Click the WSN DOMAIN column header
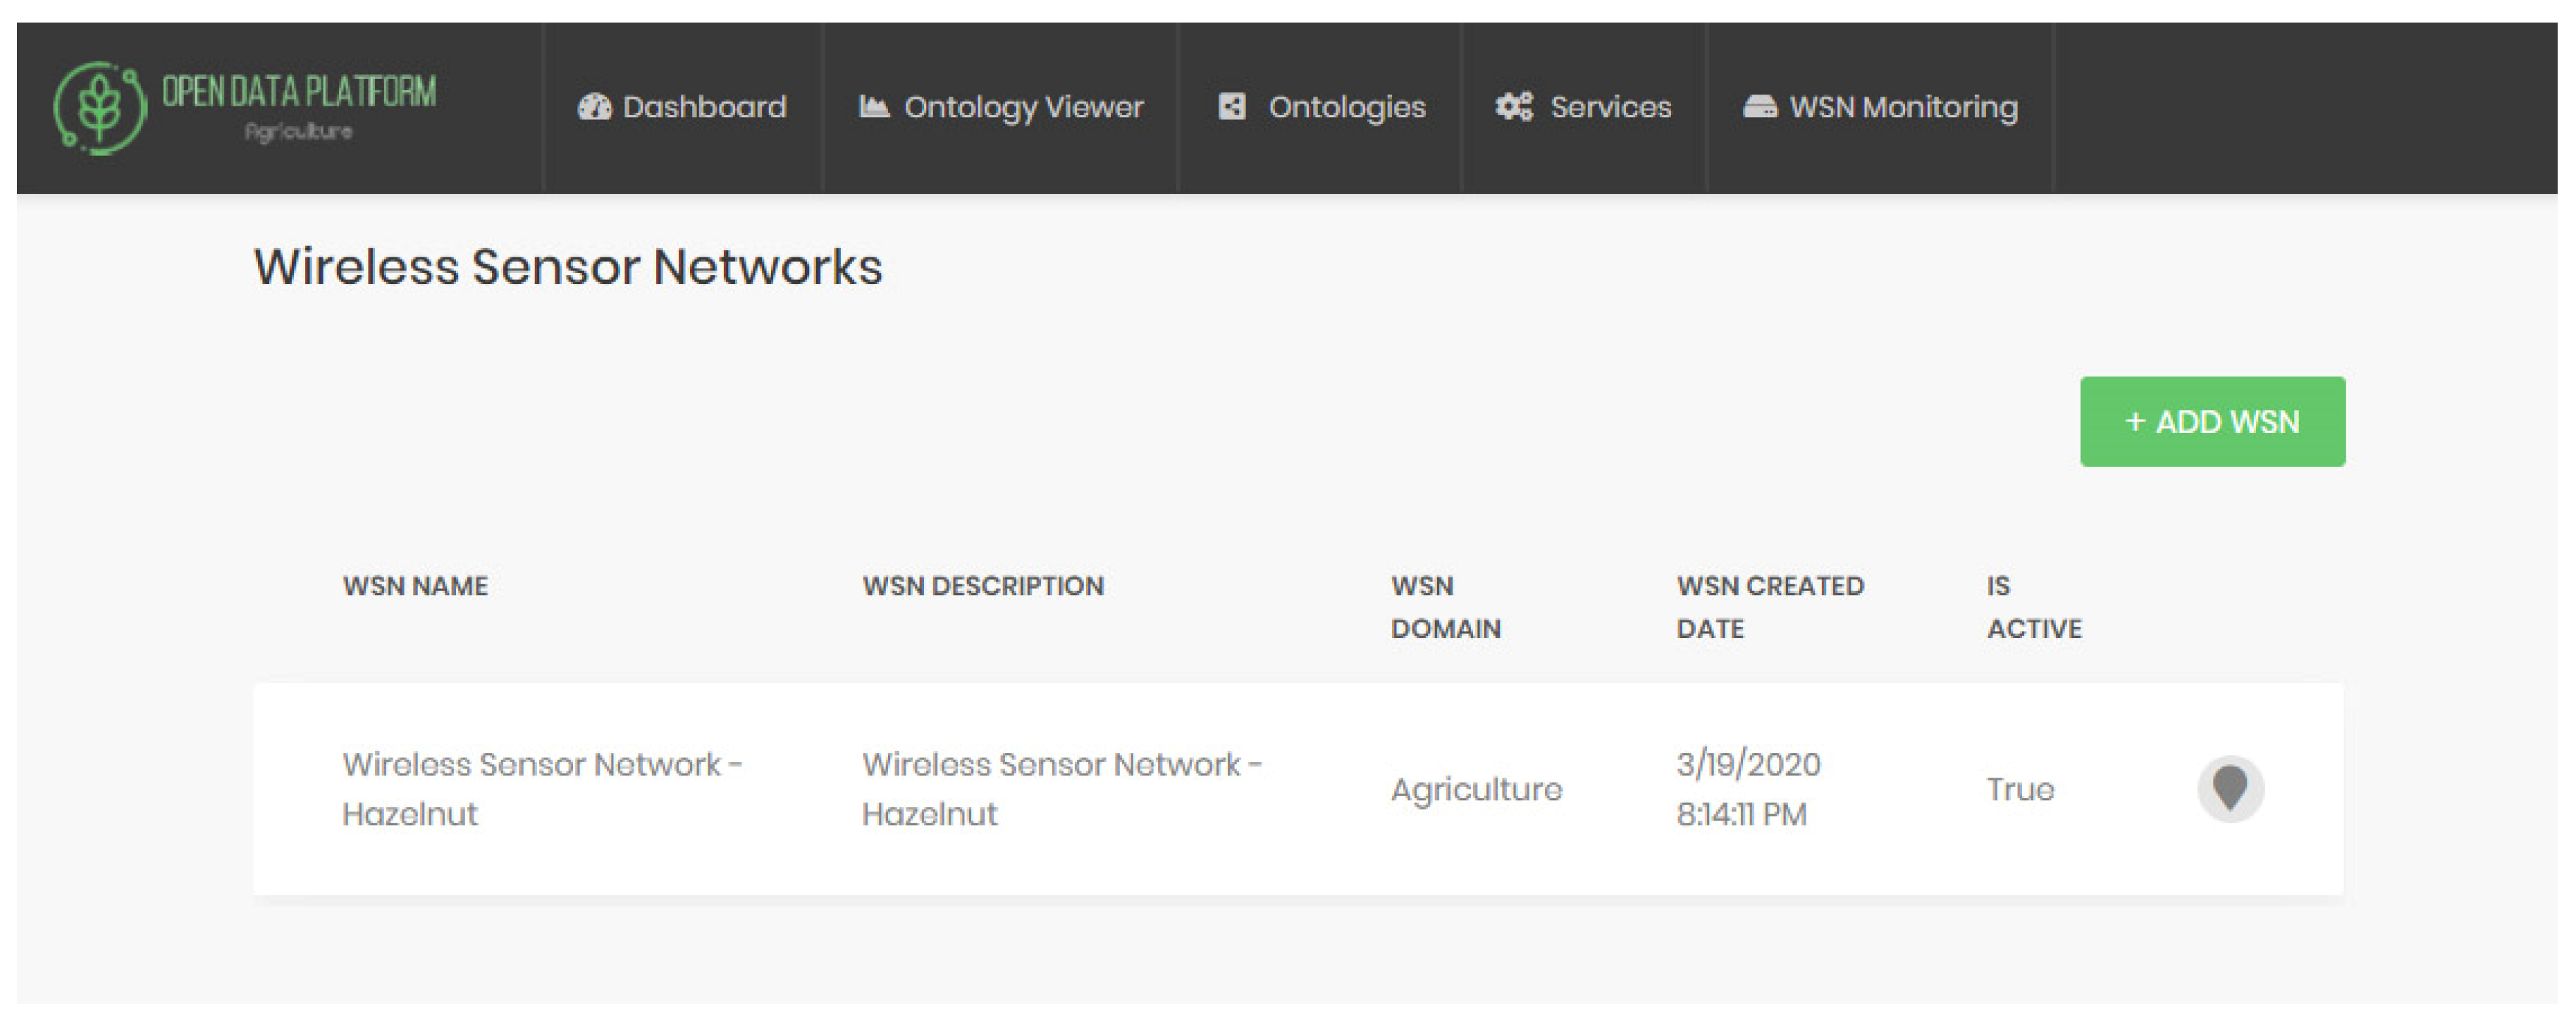Image resolution: width=2576 pixels, height=1023 pixels. [1445, 607]
